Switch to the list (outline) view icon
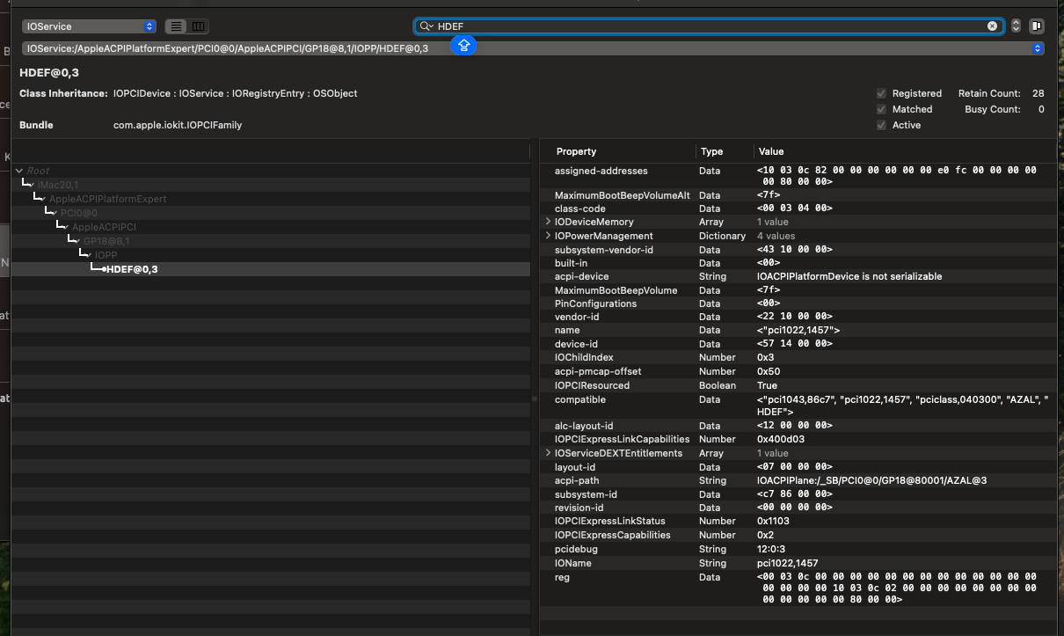Image resolution: width=1064 pixels, height=636 pixels. click(x=177, y=27)
